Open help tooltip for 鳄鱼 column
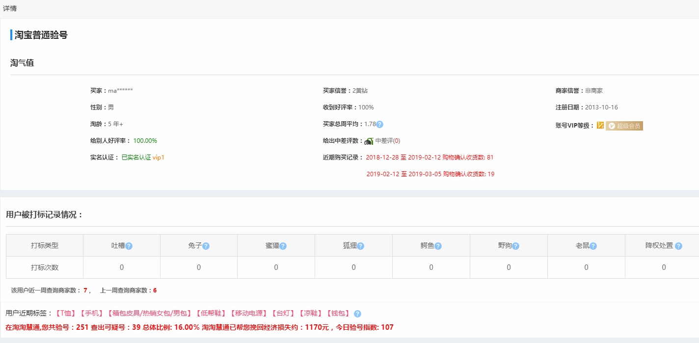699x343 pixels. (438, 246)
